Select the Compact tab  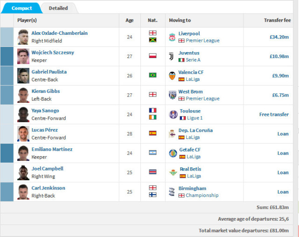pyautogui.click(x=22, y=8)
